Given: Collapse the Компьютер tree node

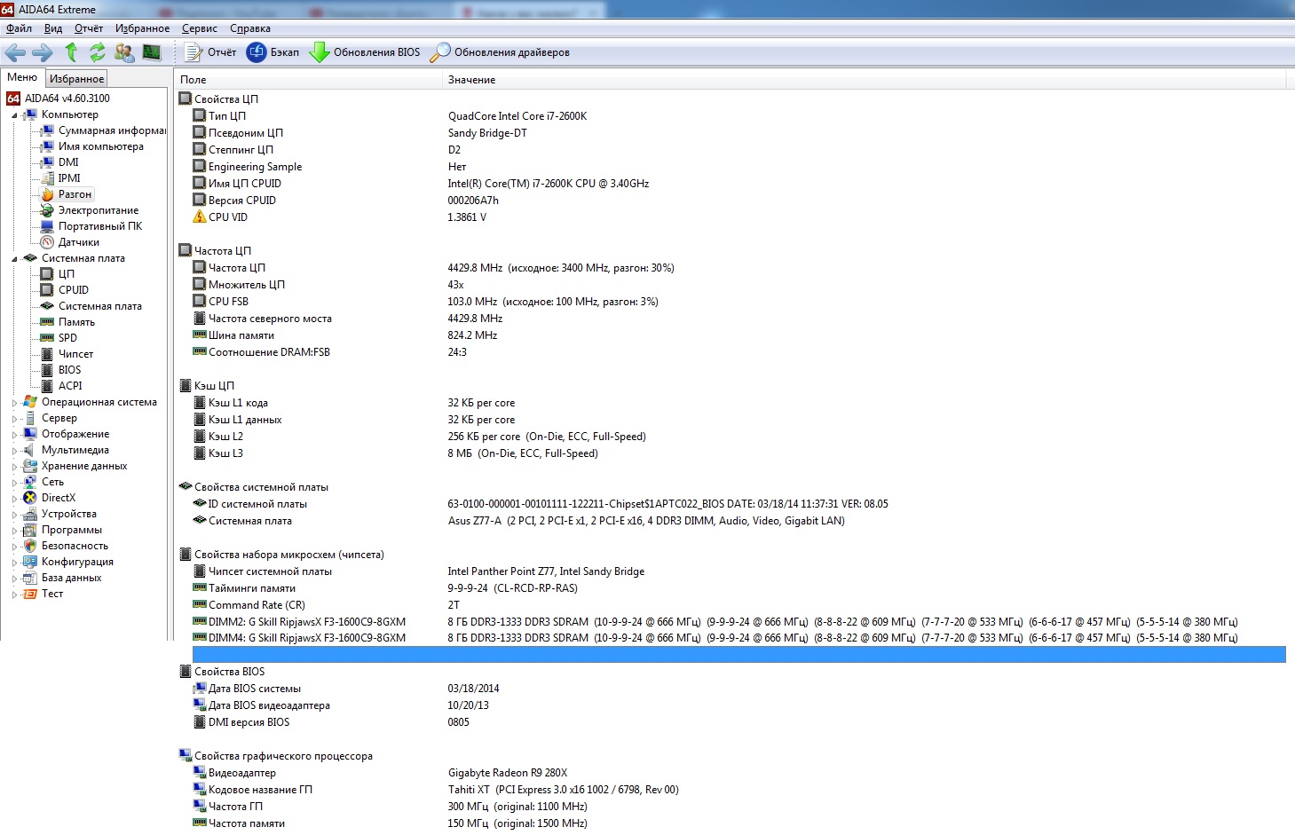Looking at the screenshot, I should [14, 115].
